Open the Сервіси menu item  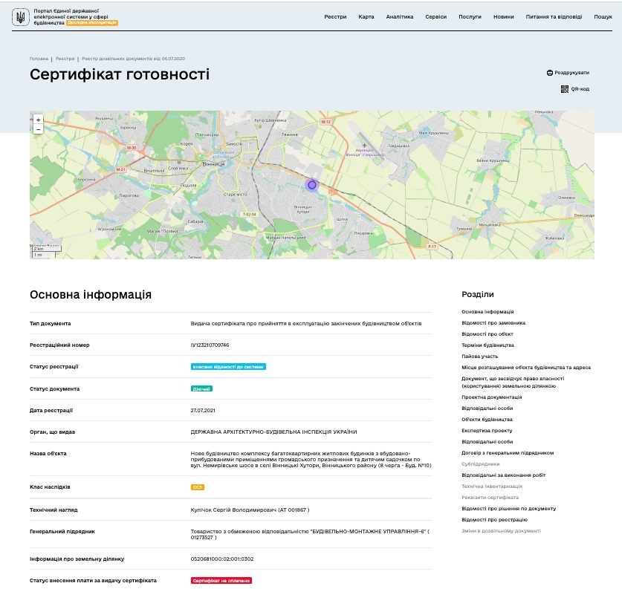coord(435,16)
